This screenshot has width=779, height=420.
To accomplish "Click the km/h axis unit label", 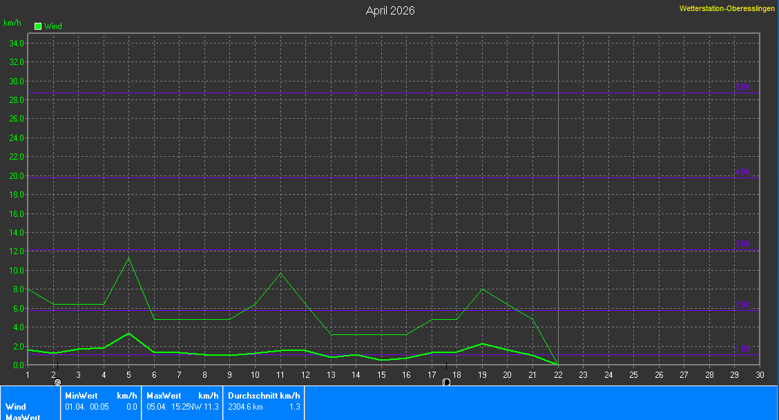I will 12,23.
